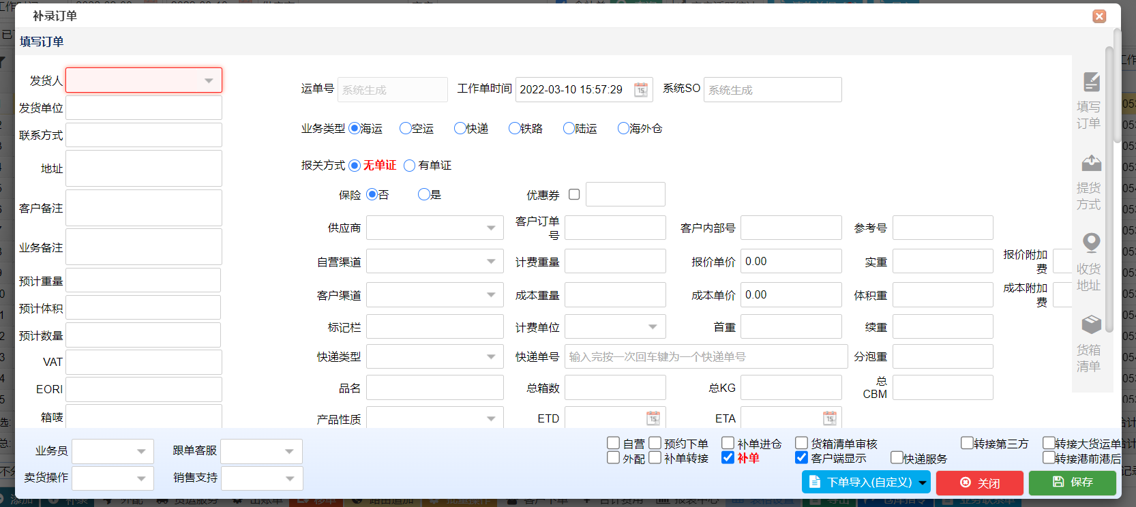Go to the 提货方式 sidebar step
Image resolution: width=1136 pixels, height=507 pixels.
[x=1088, y=183]
